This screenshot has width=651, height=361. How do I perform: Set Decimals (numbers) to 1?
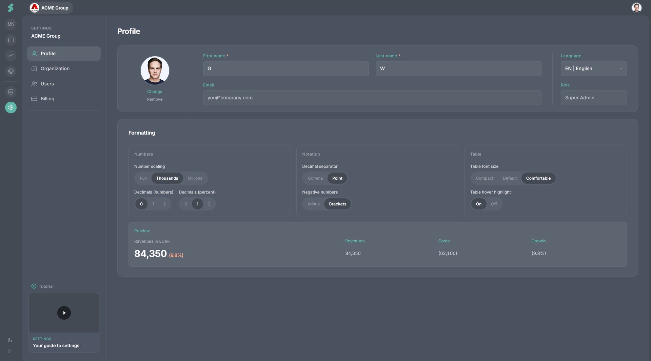click(x=153, y=204)
